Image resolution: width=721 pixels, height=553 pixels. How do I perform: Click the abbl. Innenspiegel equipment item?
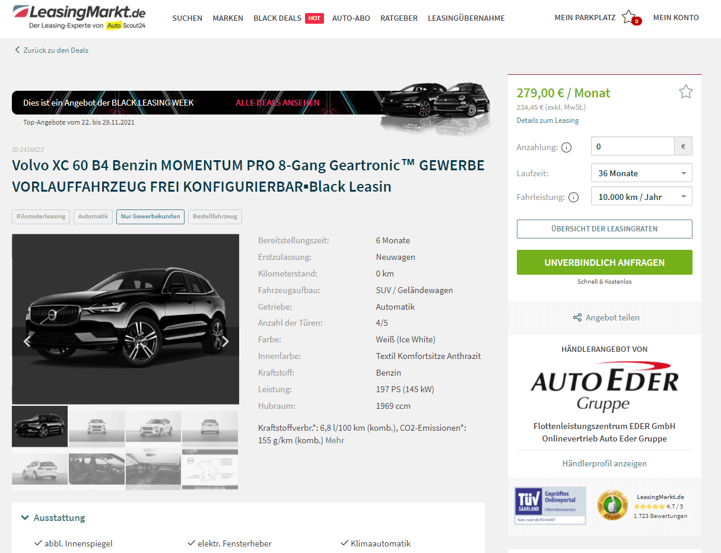click(x=74, y=544)
